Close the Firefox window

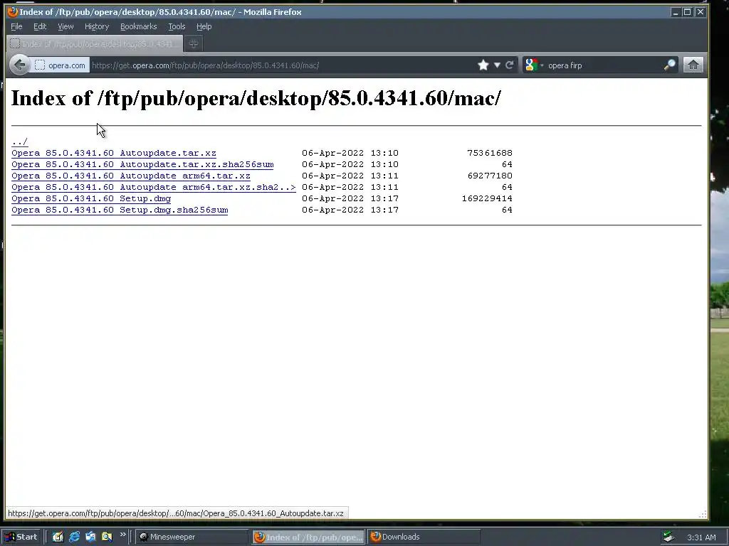(x=701, y=12)
